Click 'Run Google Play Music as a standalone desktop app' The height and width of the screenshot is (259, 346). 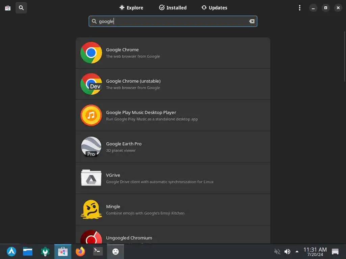pyautogui.click(x=152, y=119)
